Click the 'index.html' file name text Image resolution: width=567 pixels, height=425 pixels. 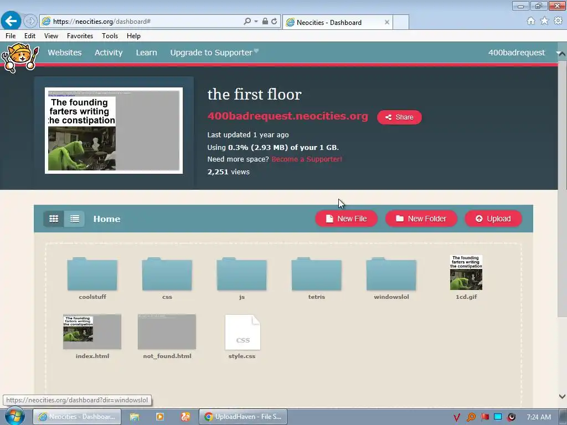(92, 356)
